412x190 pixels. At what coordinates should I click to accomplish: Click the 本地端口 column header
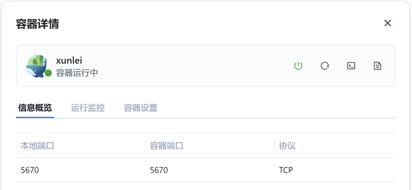[x=37, y=146]
